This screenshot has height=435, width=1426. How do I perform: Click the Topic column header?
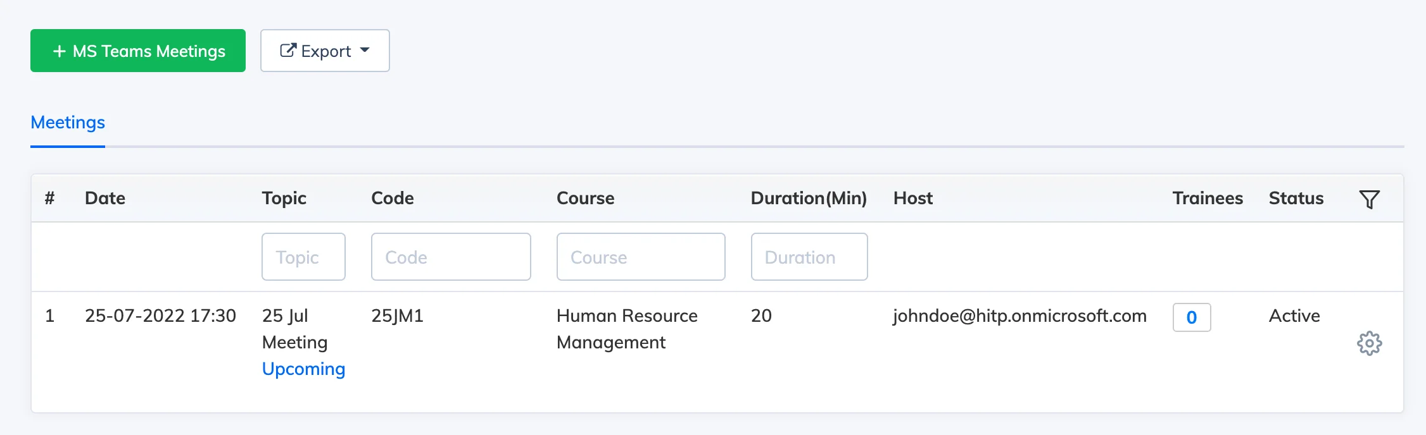pos(284,198)
